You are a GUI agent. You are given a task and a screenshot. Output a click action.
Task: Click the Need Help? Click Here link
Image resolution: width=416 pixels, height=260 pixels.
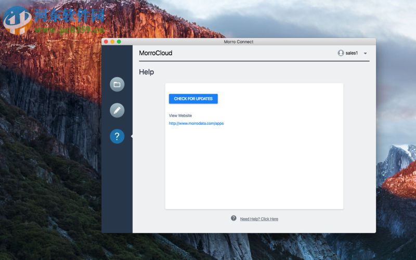(259, 219)
